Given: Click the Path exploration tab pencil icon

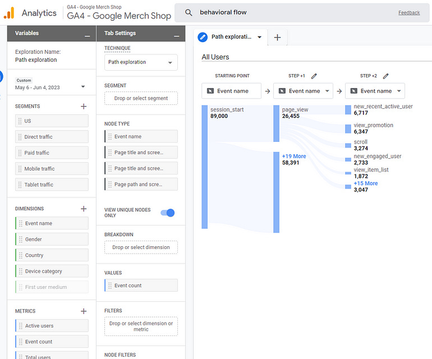Looking at the screenshot, I should [203, 37].
